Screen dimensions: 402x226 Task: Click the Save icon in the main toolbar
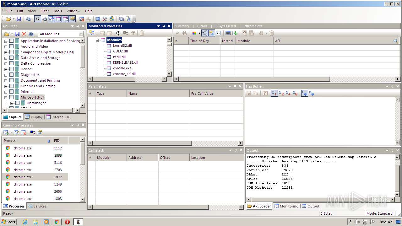19,19
